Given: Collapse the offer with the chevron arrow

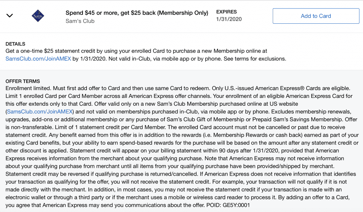Looking at the screenshot, I should (x=10, y=16).
